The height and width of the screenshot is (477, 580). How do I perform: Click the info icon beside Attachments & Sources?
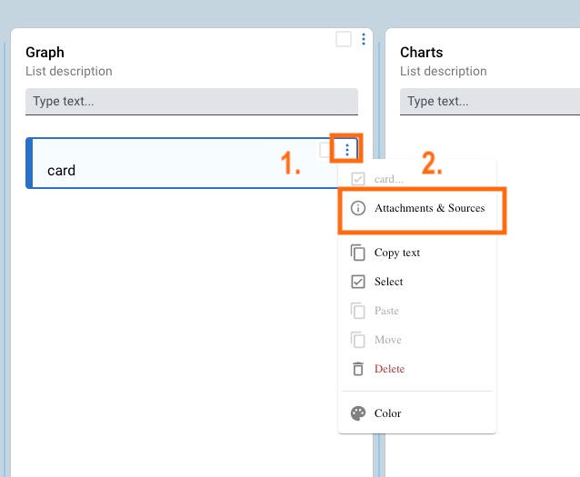click(357, 208)
